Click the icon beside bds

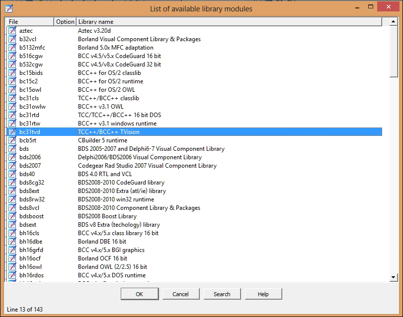[x=12, y=149]
